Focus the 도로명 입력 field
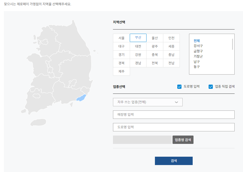The image size is (243, 172). coord(174,127)
